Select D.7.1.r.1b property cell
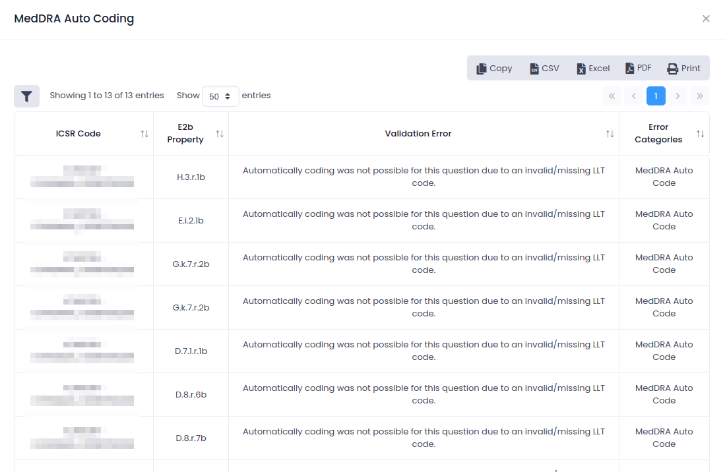This screenshot has height=472, width=725. [191, 351]
